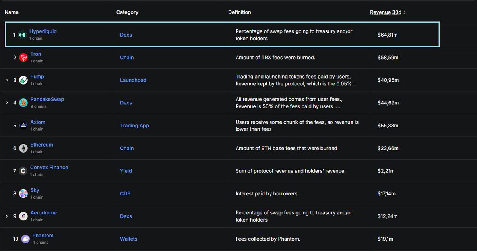Screen dimensions: 477x251
Task: Click '4 chains' under Phantom
Action: (x=41, y=242)
